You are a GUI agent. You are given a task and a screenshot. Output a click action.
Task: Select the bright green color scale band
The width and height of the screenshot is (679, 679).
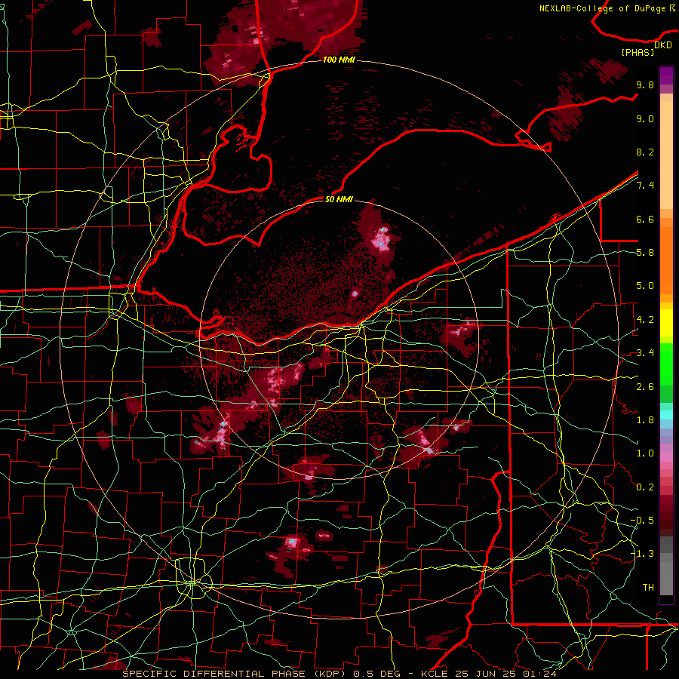pyautogui.click(x=666, y=364)
